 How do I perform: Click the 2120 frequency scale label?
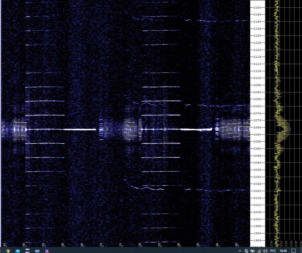pos(257,50)
